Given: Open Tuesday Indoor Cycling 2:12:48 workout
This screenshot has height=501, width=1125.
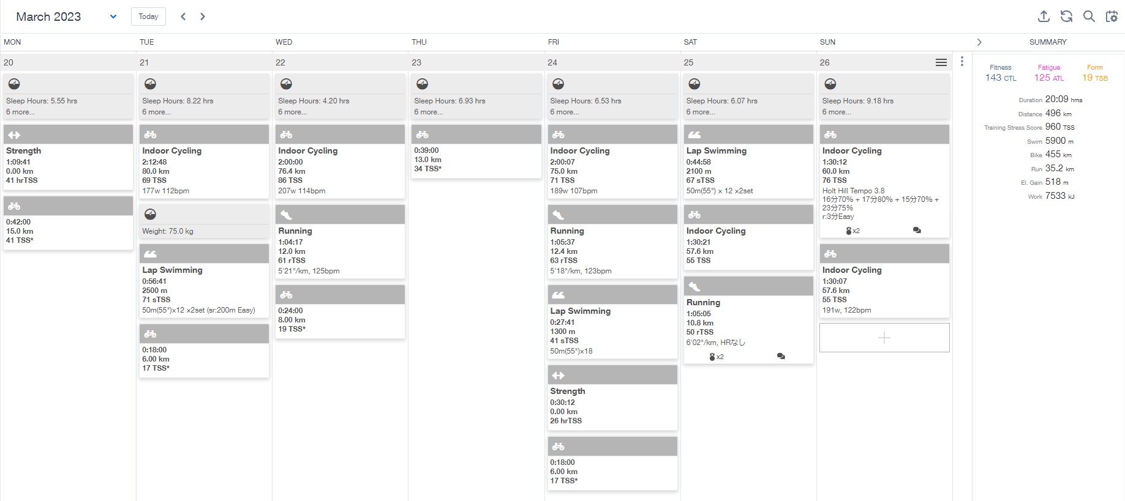Looking at the screenshot, I should point(204,161).
